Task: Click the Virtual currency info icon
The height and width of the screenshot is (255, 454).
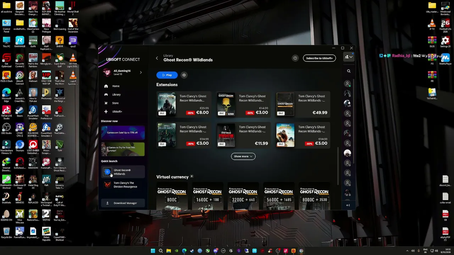Action: [192, 176]
